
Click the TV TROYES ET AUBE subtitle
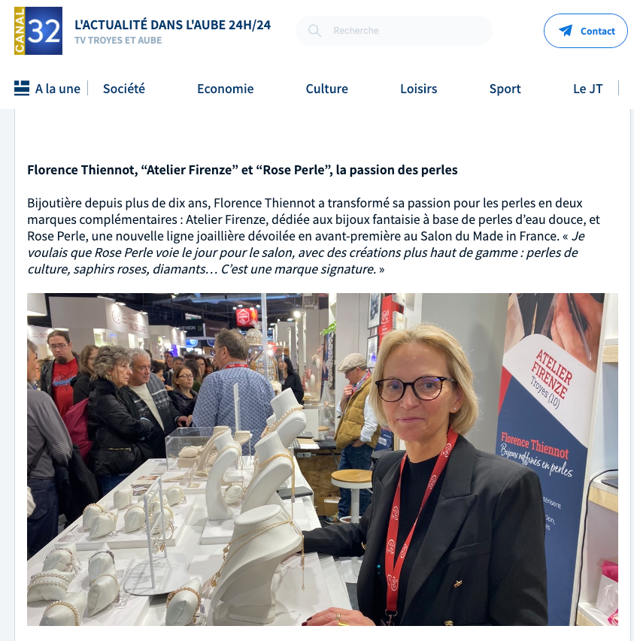[x=118, y=40]
